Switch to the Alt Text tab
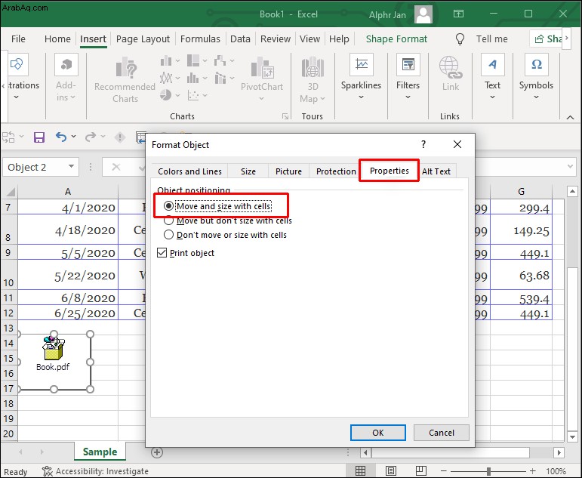The width and height of the screenshot is (582, 478). point(436,171)
